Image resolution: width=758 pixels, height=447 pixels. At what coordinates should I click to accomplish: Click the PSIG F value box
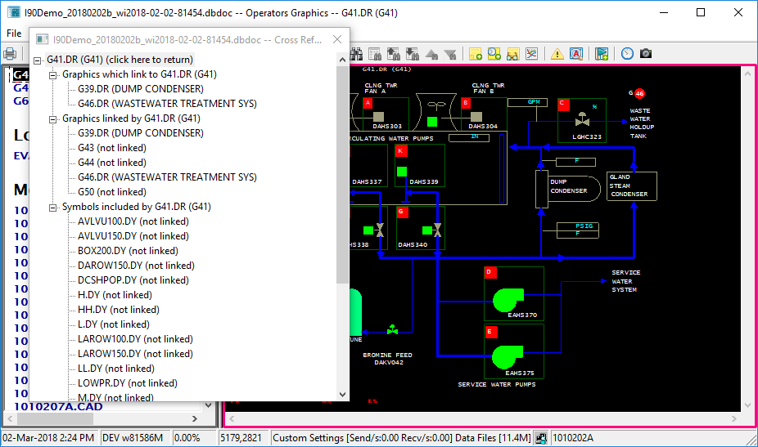pos(578,230)
